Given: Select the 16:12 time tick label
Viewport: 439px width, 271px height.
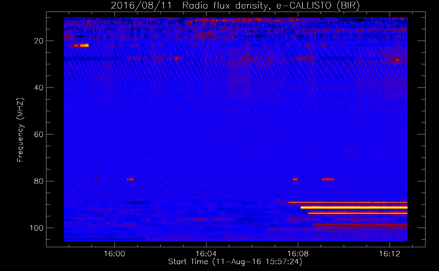Looking at the screenshot, I should [x=390, y=254].
